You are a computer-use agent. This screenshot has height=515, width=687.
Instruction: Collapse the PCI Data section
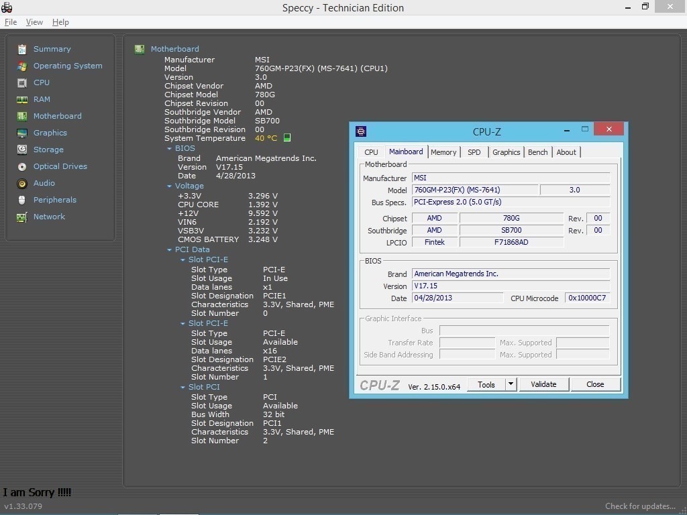[x=169, y=249]
